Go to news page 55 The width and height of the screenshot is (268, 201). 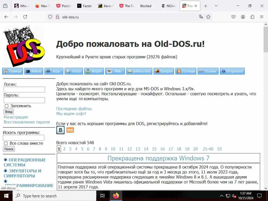tap(220, 149)
